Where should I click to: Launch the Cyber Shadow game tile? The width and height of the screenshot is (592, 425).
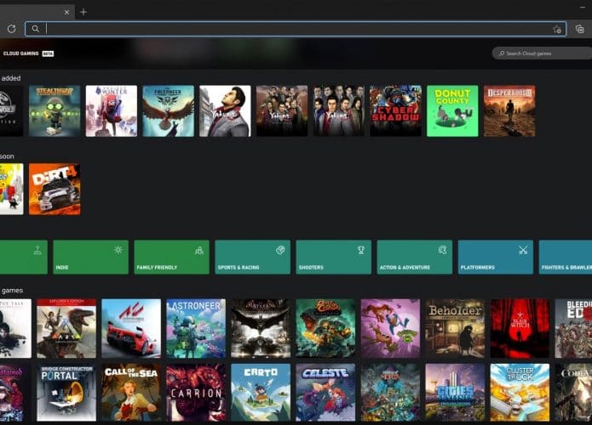click(396, 110)
